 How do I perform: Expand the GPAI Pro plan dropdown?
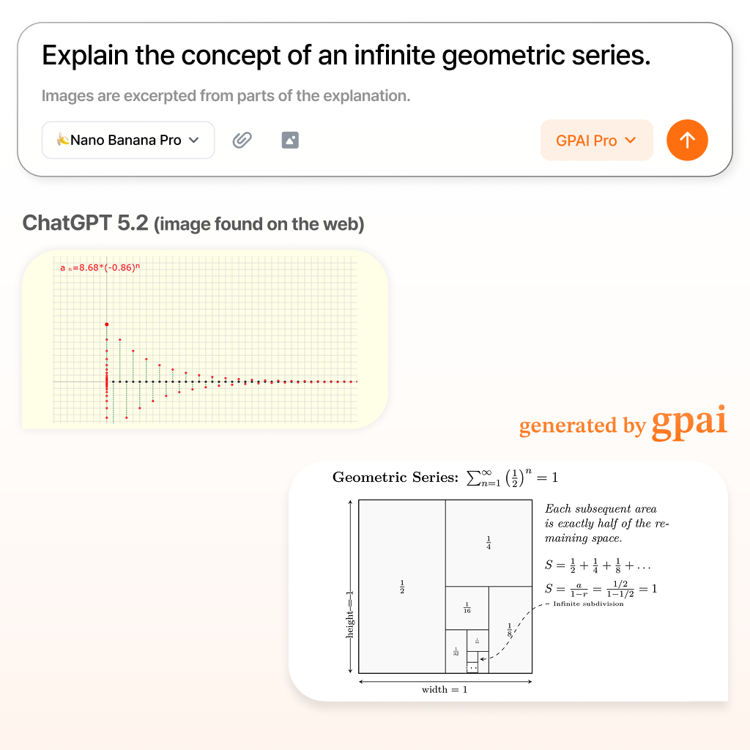[x=596, y=140]
